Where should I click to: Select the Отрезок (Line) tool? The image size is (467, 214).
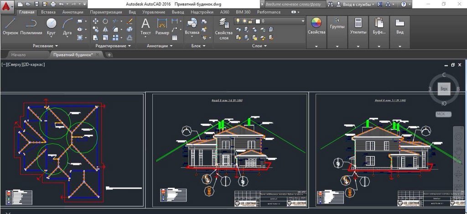(10, 26)
